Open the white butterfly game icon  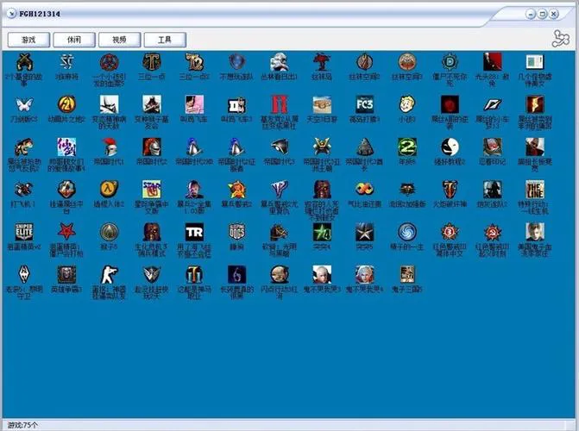click(x=24, y=105)
